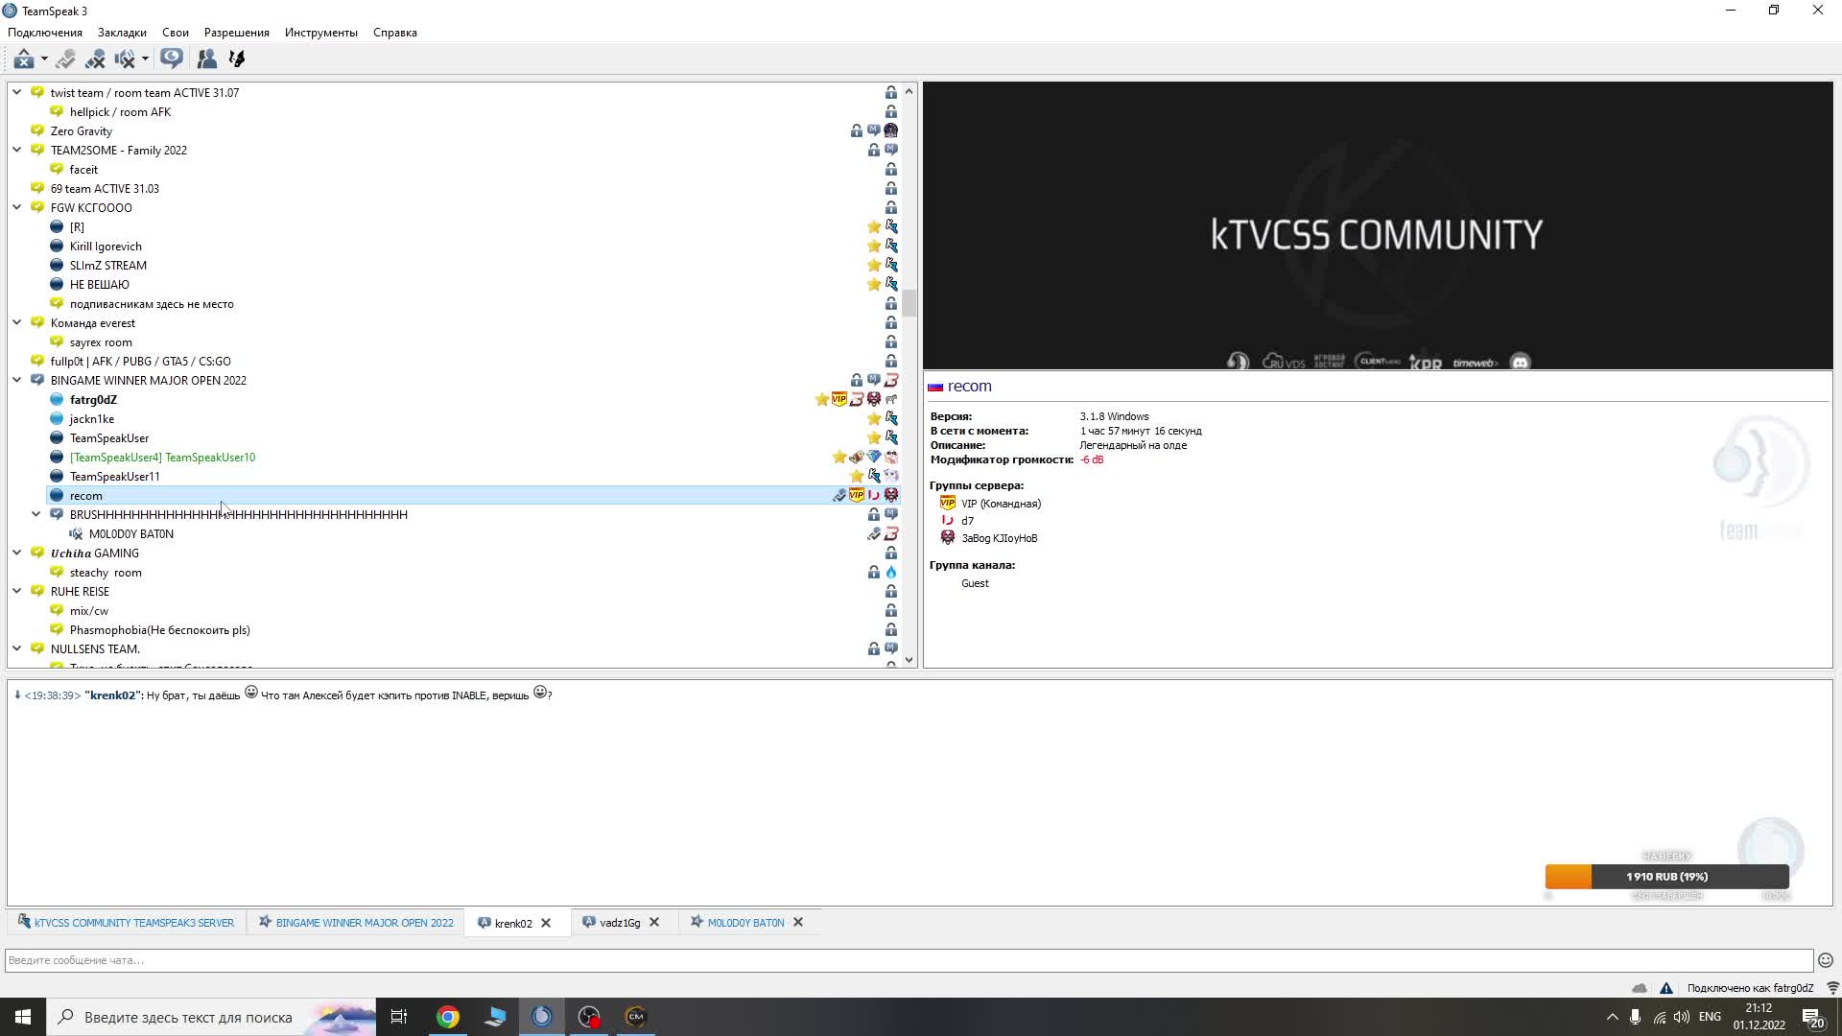Collapse NULLSENS TEAM channel
The width and height of the screenshot is (1842, 1036).
(x=17, y=649)
